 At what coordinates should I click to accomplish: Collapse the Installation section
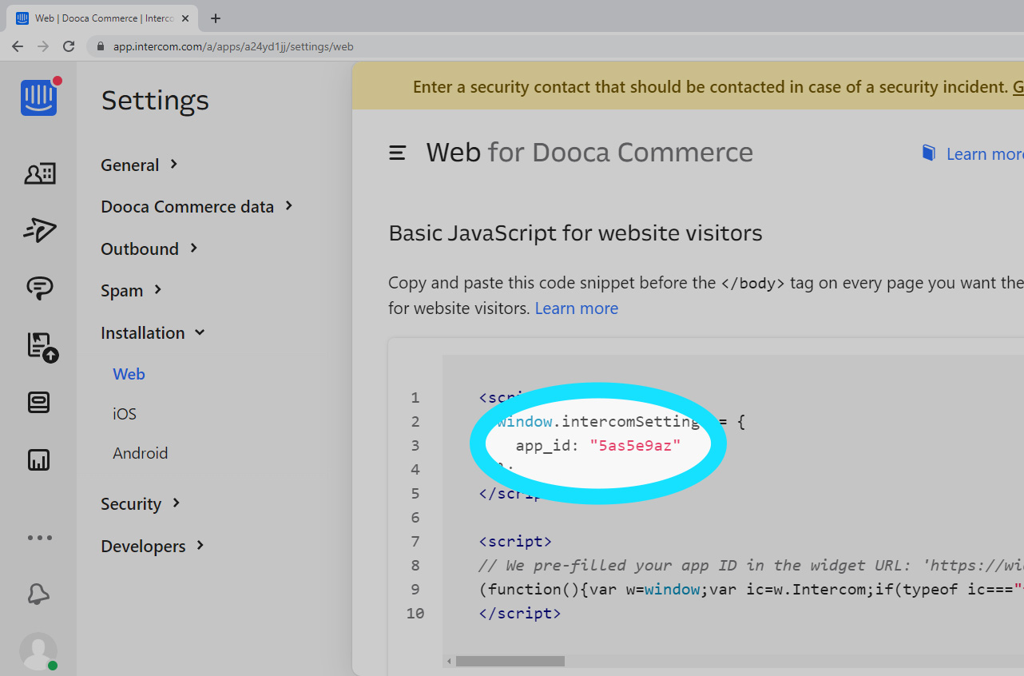click(x=153, y=332)
